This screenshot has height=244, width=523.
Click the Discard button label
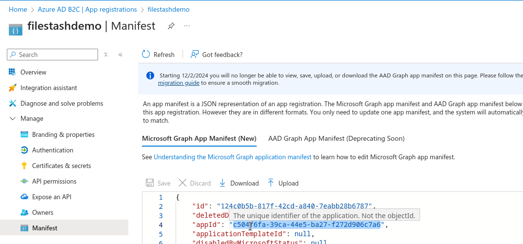200,184
